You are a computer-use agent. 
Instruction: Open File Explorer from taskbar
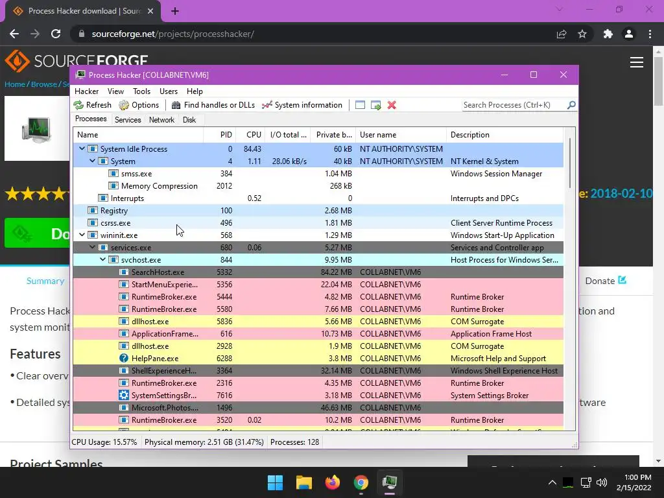tap(303, 482)
